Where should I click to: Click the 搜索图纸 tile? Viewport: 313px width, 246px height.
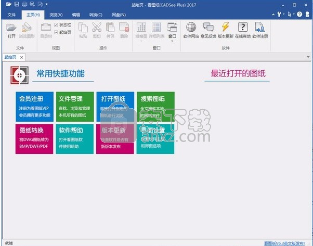tap(155, 107)
